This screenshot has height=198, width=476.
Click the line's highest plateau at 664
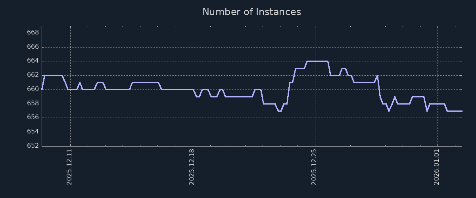click(317, 61)
